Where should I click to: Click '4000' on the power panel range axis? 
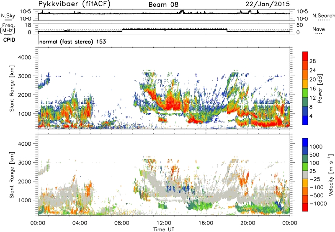click(x=24, y=57)
